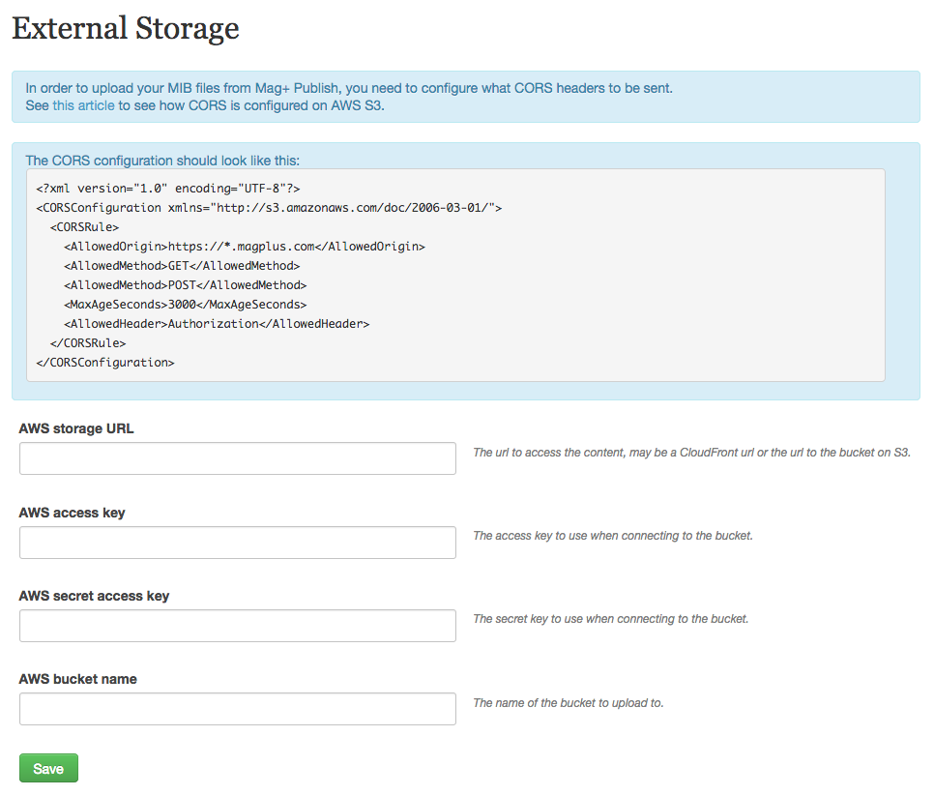Click the AllowedMethod POST code line
Viewport: 934px width, 795px height.
pos(186,285)
